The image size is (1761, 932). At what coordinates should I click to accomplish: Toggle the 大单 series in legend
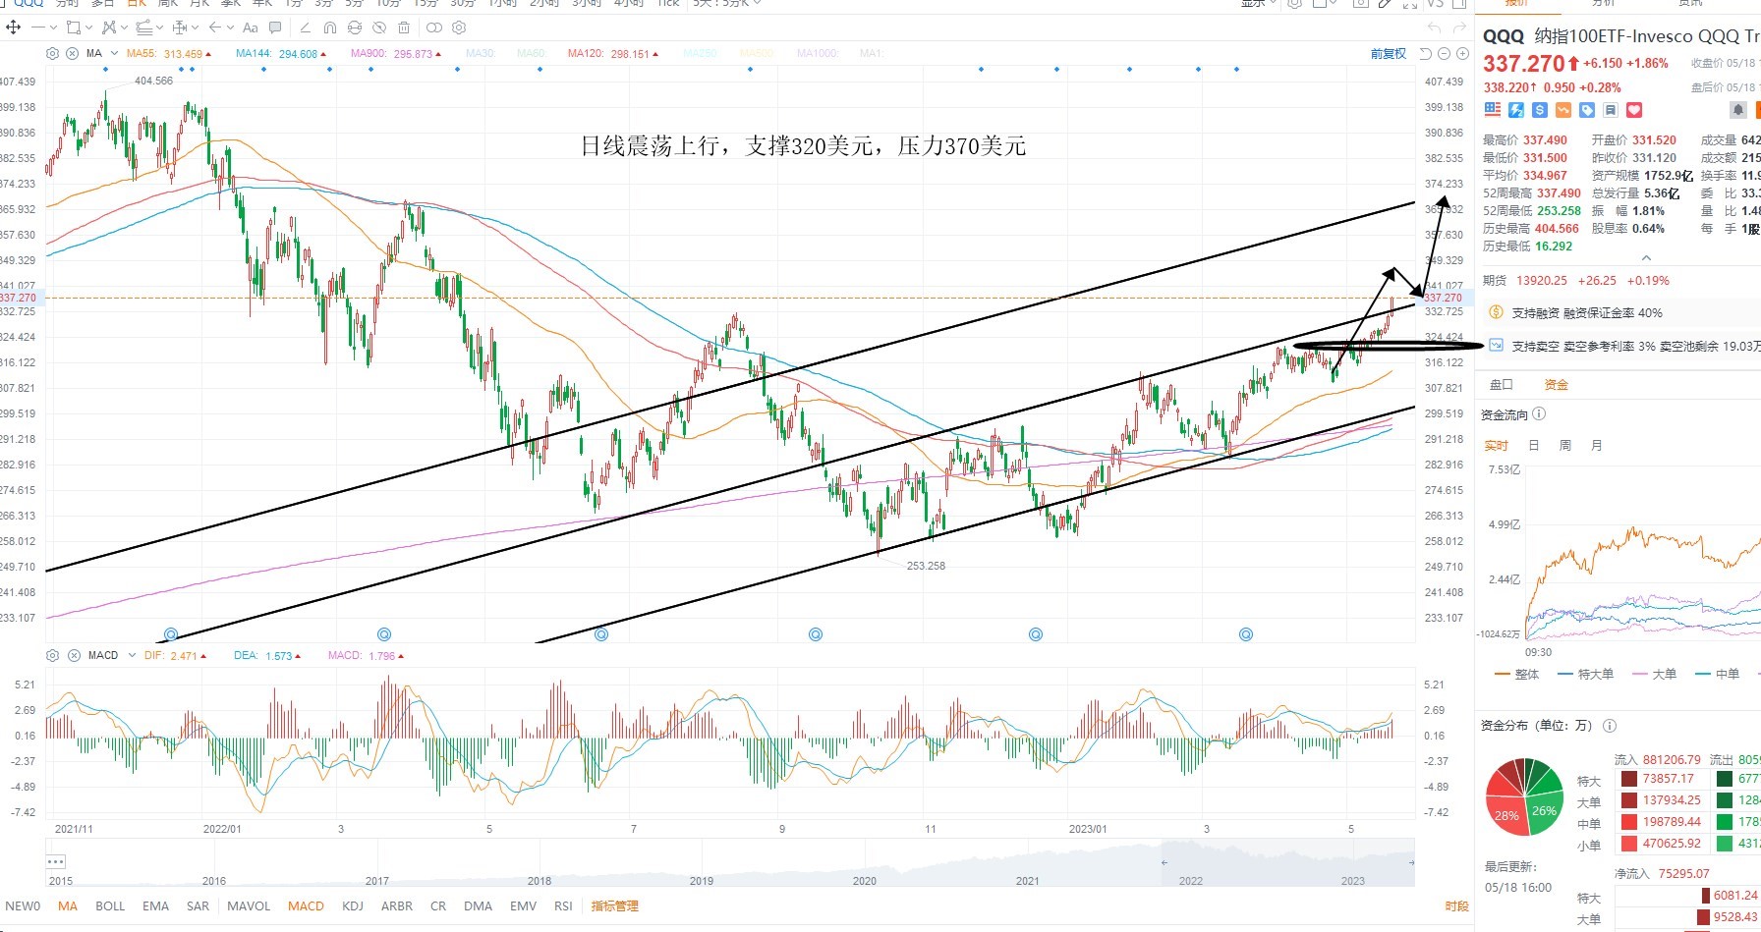click(x=1654, y=675)
